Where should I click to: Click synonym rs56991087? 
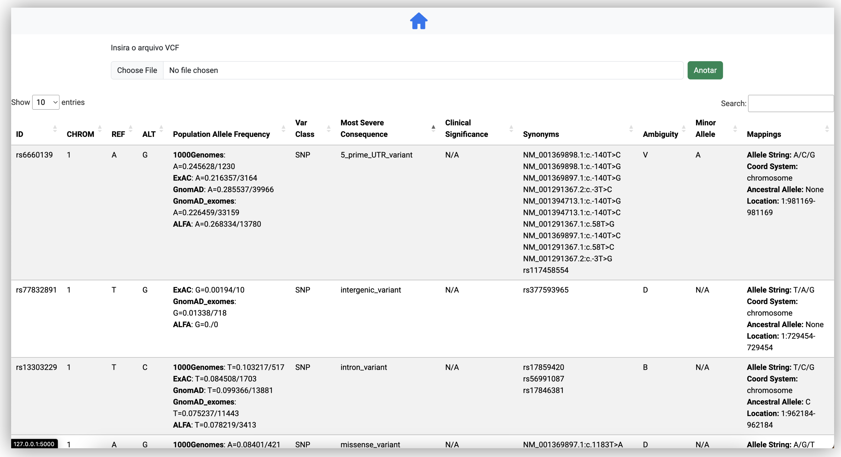click(543, 379)
